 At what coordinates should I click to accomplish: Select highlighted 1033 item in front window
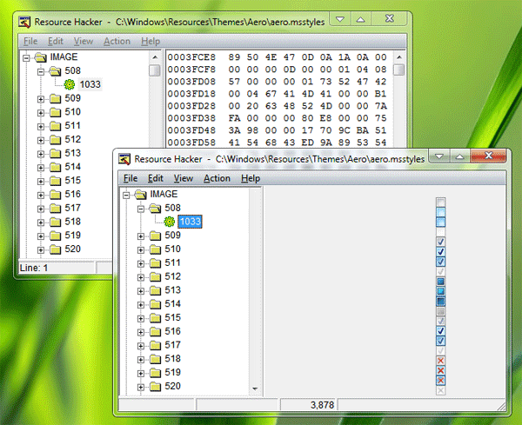point(190,222)
